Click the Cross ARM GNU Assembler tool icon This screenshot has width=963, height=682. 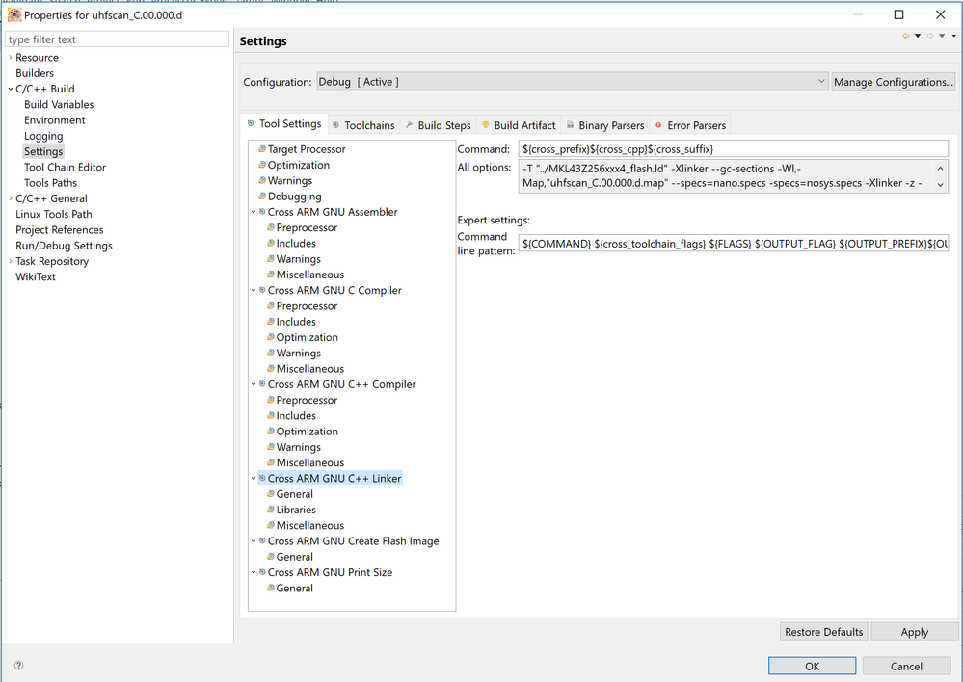(x=261, y=212)
